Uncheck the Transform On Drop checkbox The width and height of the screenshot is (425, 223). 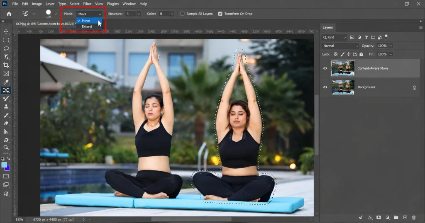tap(220, 14)
